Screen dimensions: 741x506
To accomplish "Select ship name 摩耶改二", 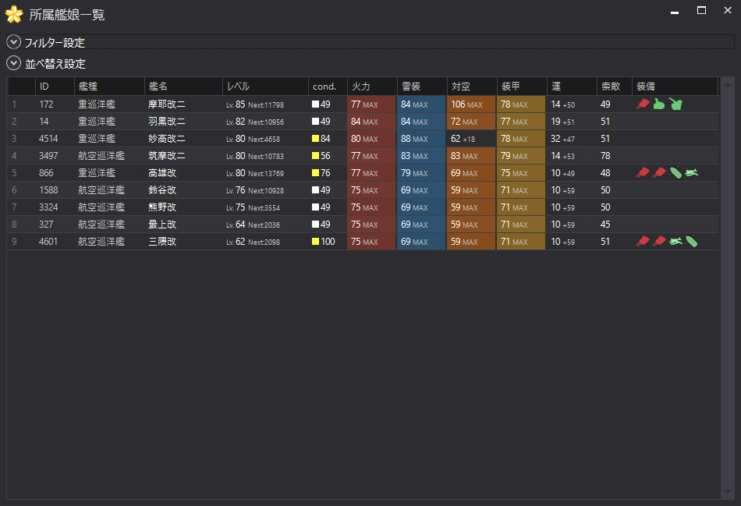I will point(167,104).
